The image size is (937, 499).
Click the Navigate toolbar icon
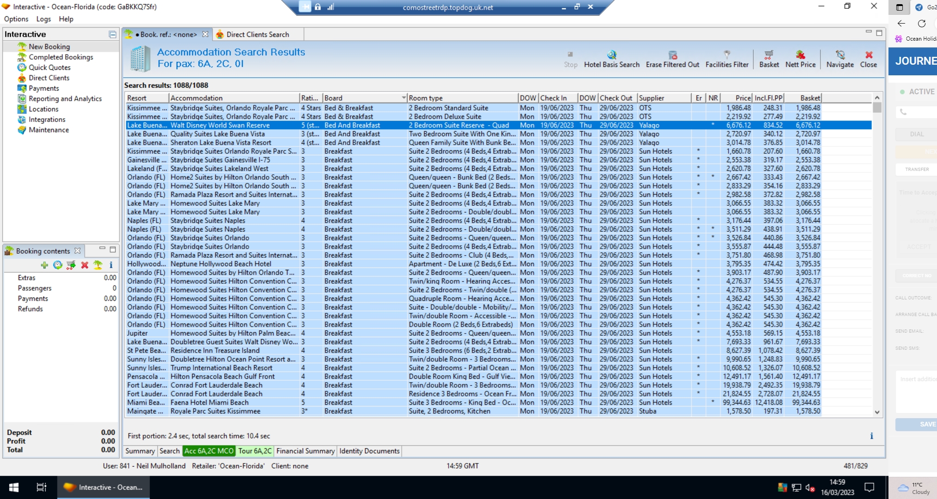840,55
